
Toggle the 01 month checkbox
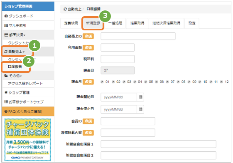click(102, 82)
